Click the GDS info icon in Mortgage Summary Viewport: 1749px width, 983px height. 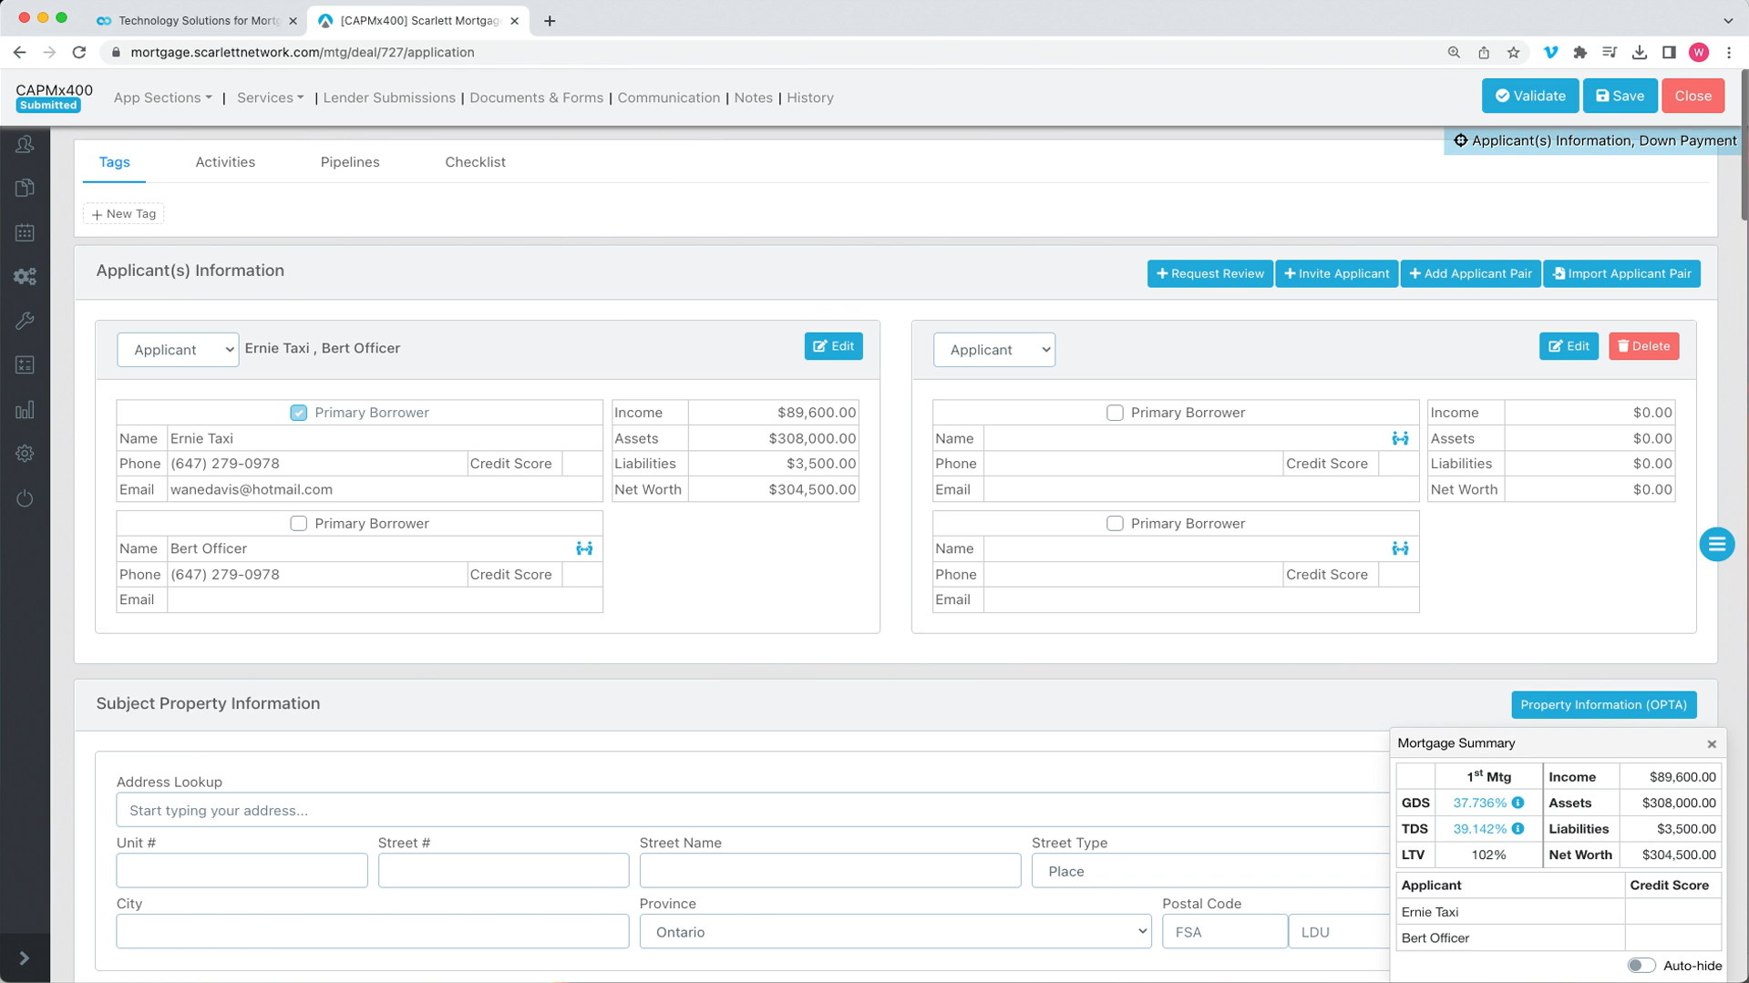point(1518,803)
